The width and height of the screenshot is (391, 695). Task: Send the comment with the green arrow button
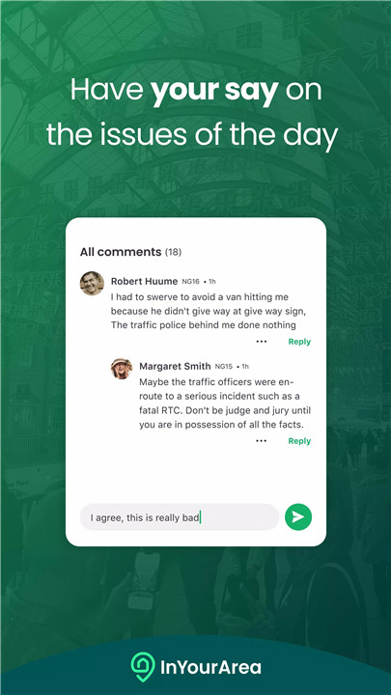(x=298, y=516)
